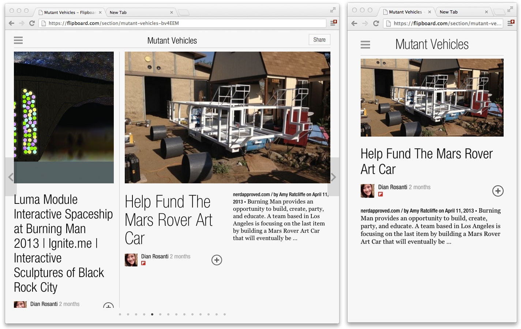Close the Mutant Vehicles tab in right window
The height and width of the screenshot is (329, 521).
(430, 12)
